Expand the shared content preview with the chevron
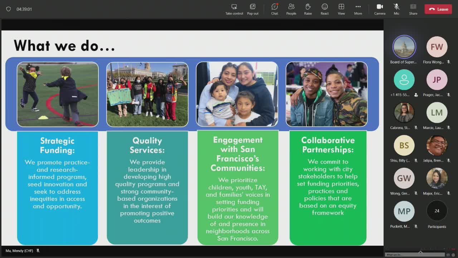Image resolution: width=458 pixels, height=258 pixels. 420,251
